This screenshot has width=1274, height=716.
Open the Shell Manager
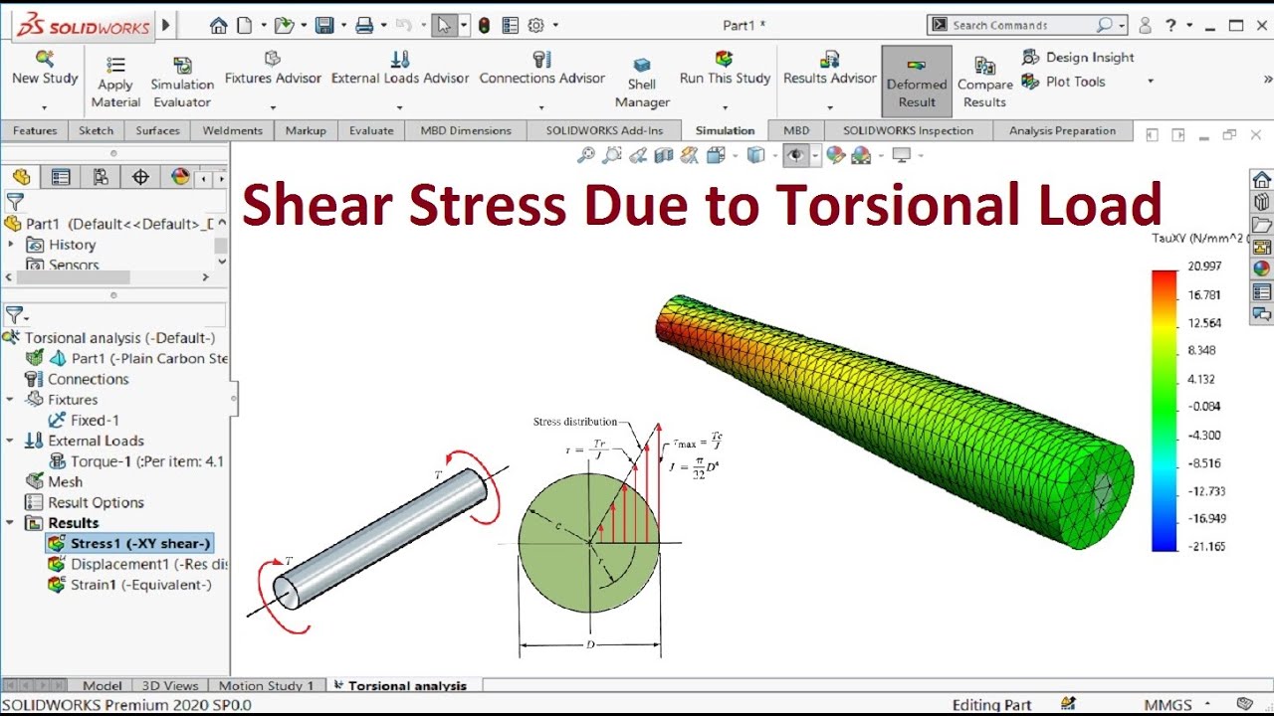[x=642, y=84]
